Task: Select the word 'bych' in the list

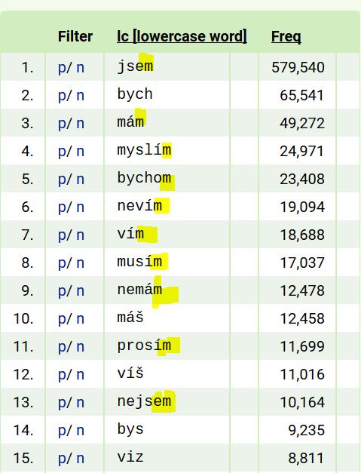Action: point(135,94)
